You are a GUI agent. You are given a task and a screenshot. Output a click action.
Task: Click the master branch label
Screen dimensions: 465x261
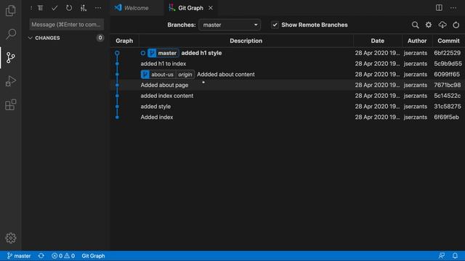163,53
